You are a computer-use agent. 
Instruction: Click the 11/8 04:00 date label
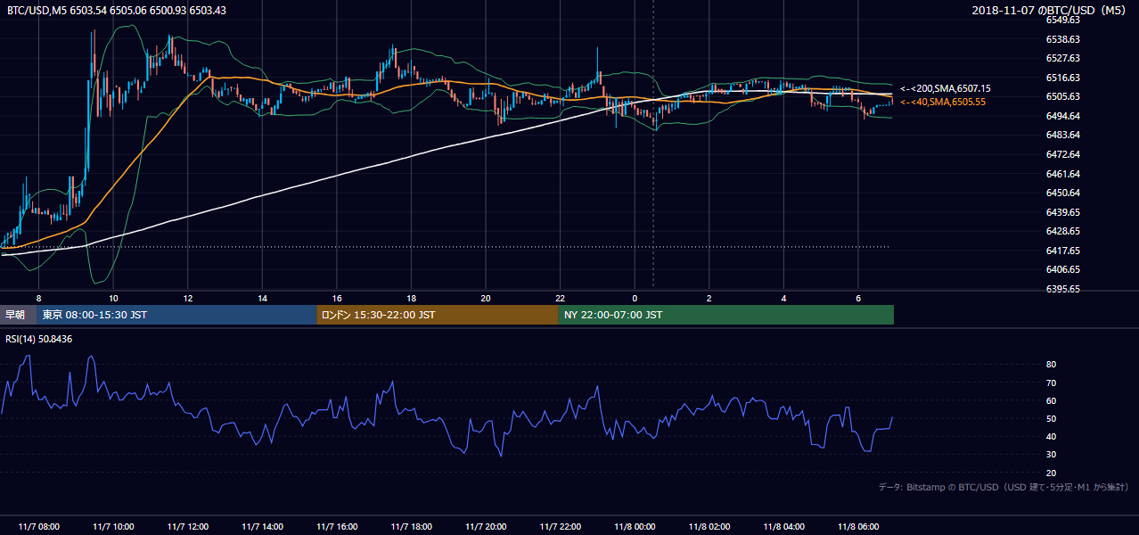click(783, 526)
